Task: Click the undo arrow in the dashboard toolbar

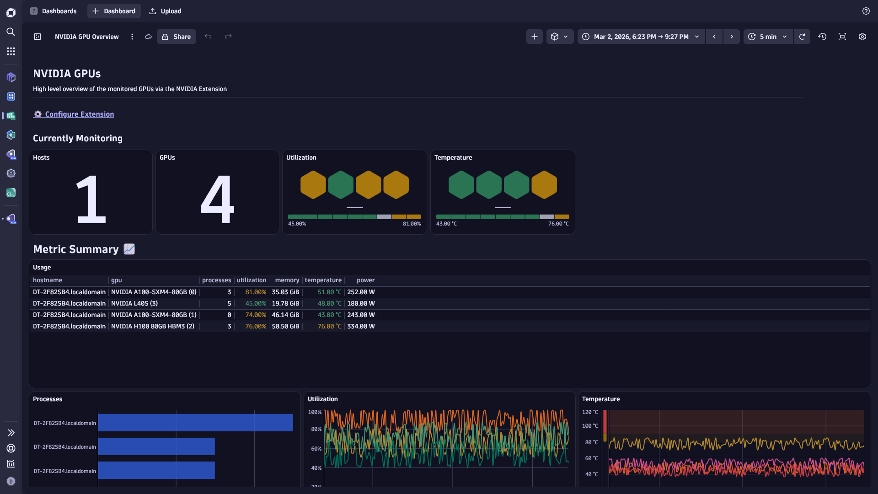Action: pyautogui.click(x=208, y=37)
